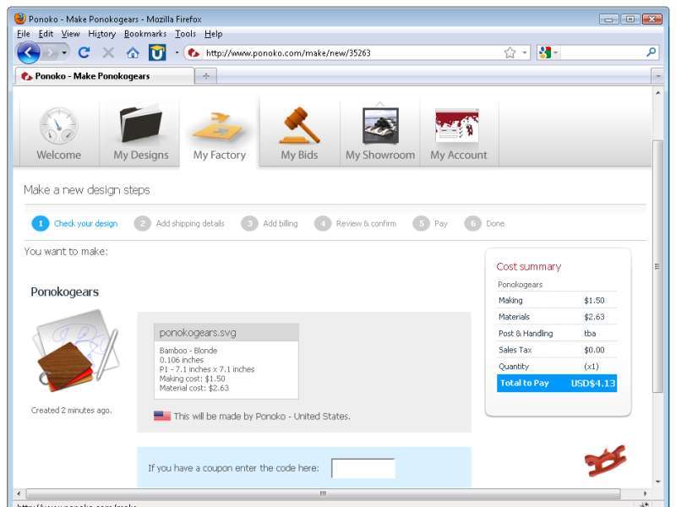The width and height of the screenshot is (676, 507).
Task: Bookmark this page with the star icon
Action: pos(510,53)
